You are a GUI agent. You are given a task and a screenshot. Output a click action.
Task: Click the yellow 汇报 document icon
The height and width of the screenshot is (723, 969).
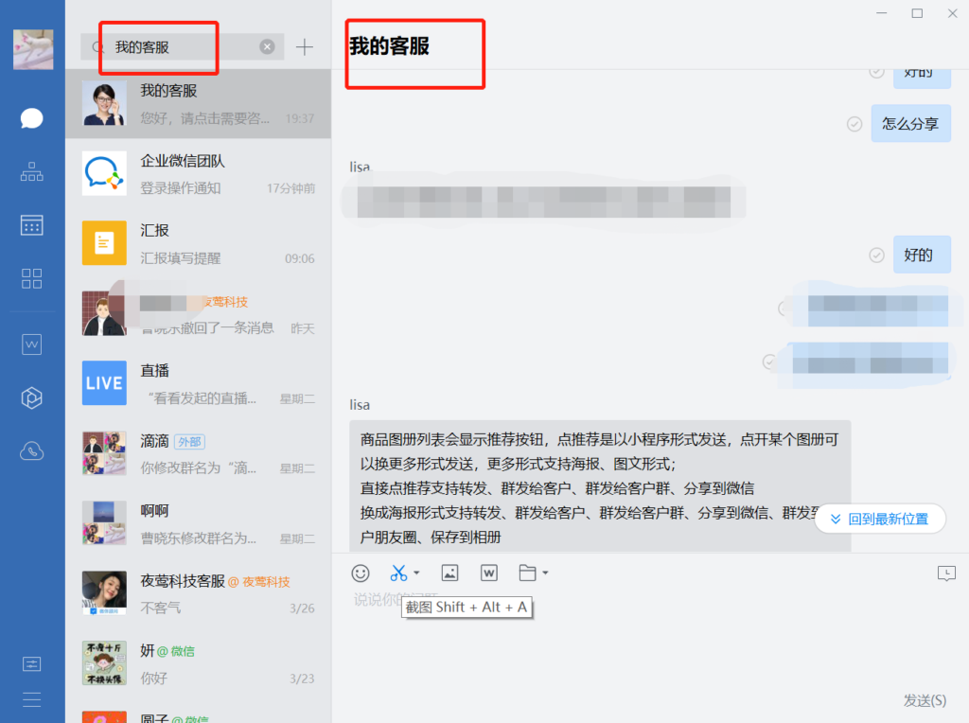104,243
